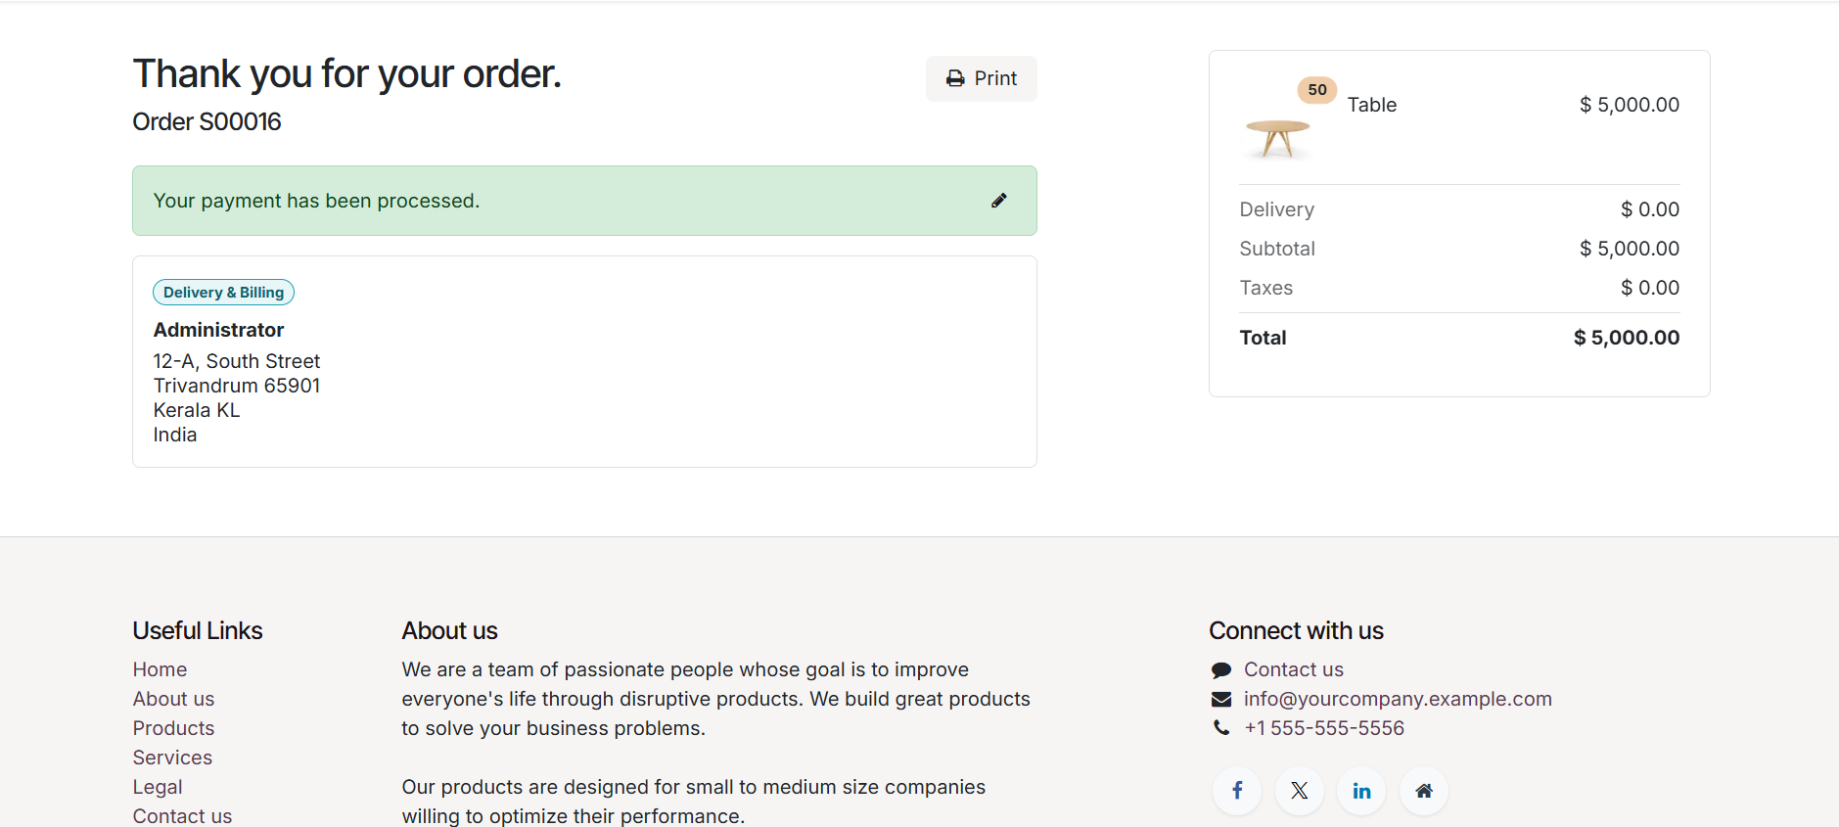Open the X (Twitter) social icon

pos(1300,791)
